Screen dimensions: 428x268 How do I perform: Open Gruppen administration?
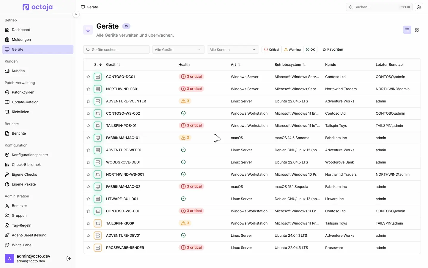(x=38, y=216)
